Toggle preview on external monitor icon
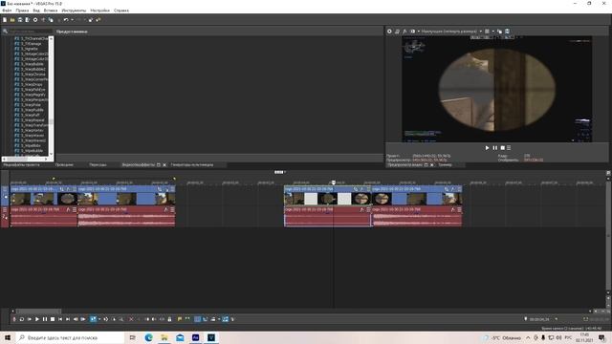612x344 pixels. (397, 32)
